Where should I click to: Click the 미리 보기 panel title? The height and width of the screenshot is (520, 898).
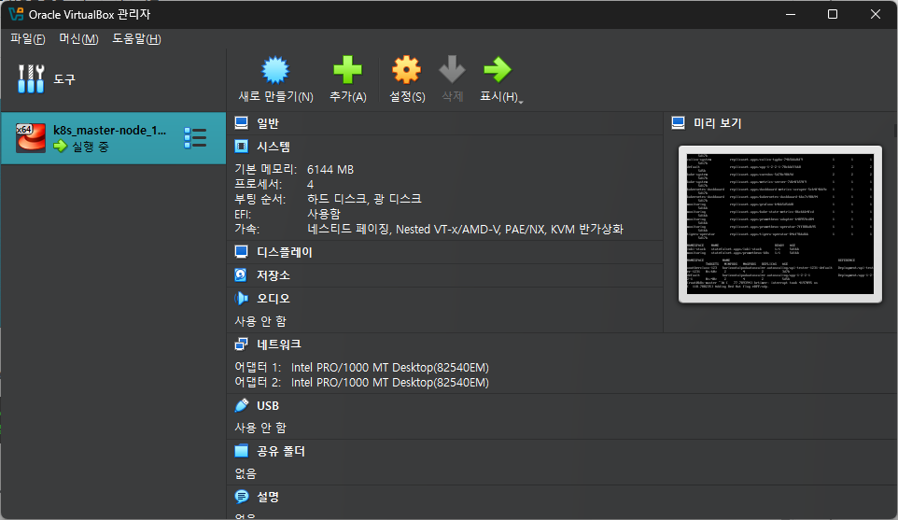718,123
